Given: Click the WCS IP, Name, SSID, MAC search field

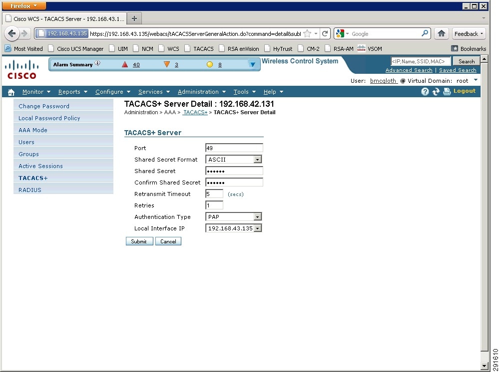Looking at the screenshot, I should [421, 61].
